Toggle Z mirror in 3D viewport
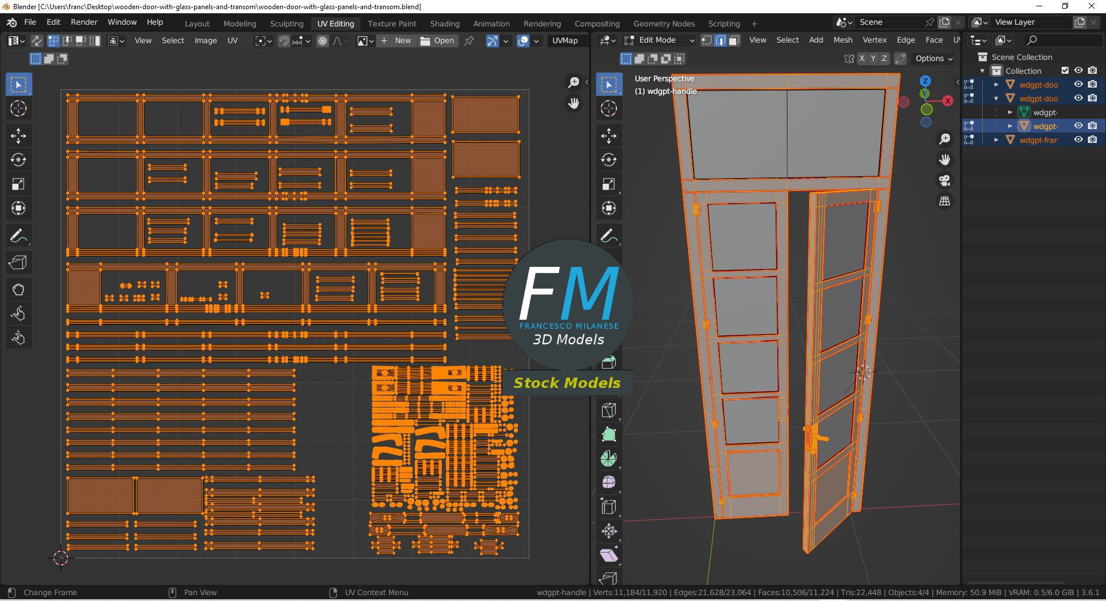The image size is (1106, 601). pyautogui.click(x=884, y=58)
